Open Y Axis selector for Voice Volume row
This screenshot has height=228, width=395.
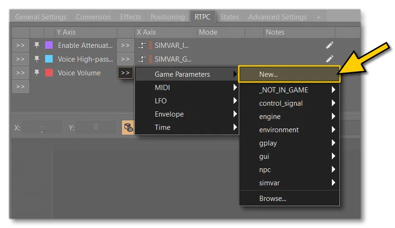[x=20, y=73]
